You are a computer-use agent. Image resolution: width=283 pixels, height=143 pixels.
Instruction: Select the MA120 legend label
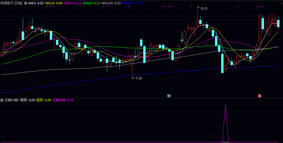click(111, 3)
